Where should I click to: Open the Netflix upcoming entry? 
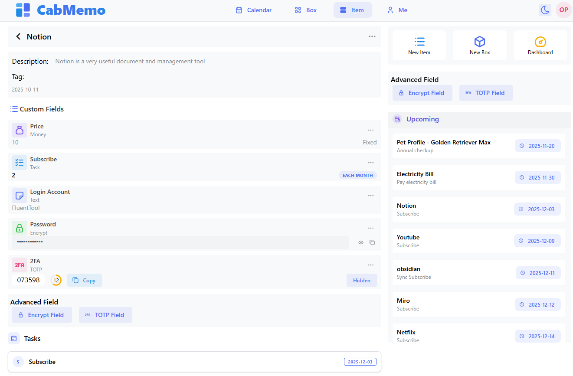coord(479,333)
